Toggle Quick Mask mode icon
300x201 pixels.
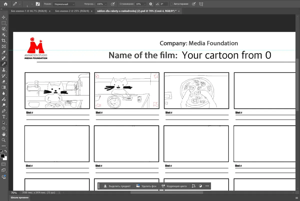pyautogui.click(x=4, y=164)
